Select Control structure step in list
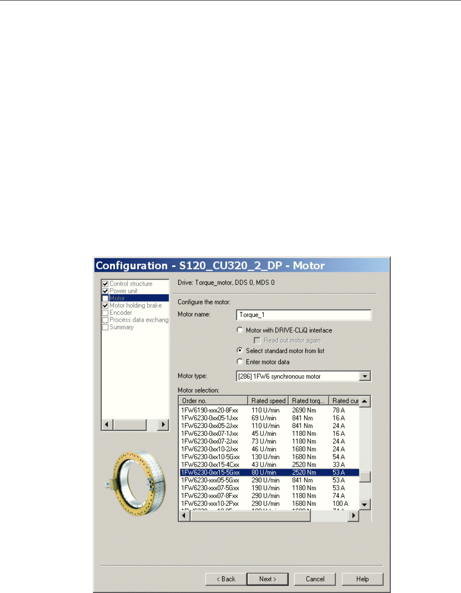 coord(131,284)
